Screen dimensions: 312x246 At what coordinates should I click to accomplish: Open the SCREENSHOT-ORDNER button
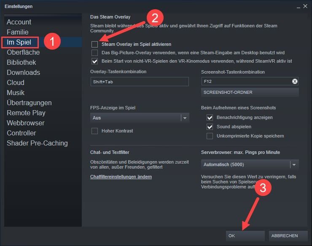(x=250, y=93)
